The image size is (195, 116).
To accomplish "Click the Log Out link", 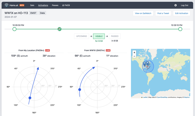I will 185,5.
